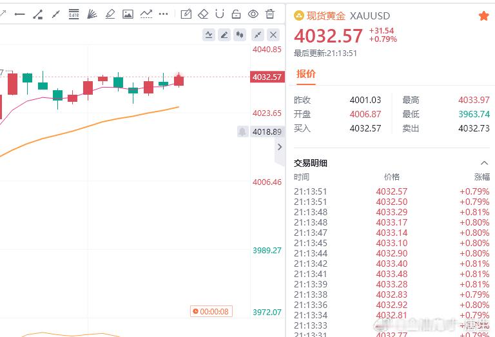
Task: Click the current price label 4032.57 on axis
Action: 267,77
